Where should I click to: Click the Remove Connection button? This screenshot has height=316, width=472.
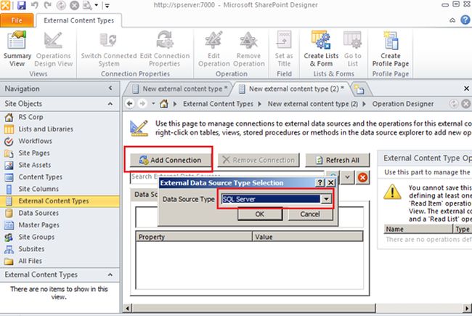259,160
